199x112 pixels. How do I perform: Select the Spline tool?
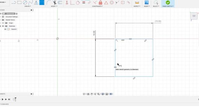30,2
